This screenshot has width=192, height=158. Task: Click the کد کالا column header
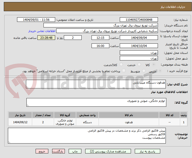[169, 115]
